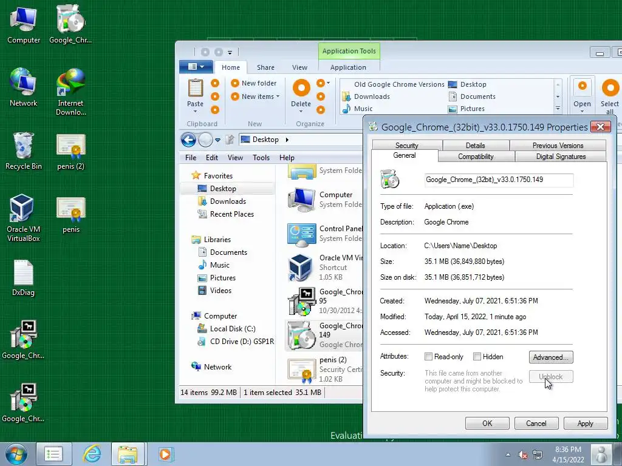The width and height of the screenshot is (622, 466).
Task: Open the Details tab in Properties
Action: (x=476, y=146)
